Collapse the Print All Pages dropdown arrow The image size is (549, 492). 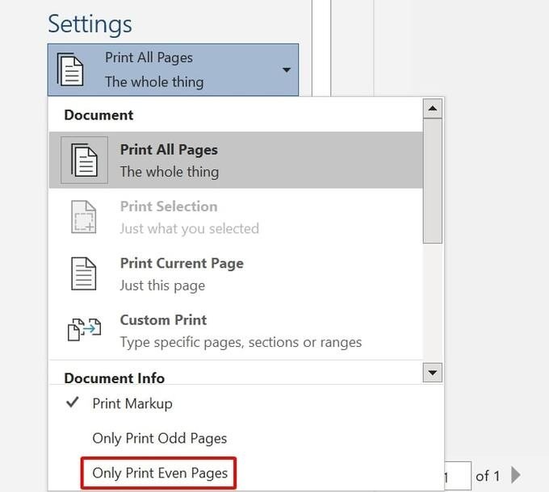(x=286, y=70)
